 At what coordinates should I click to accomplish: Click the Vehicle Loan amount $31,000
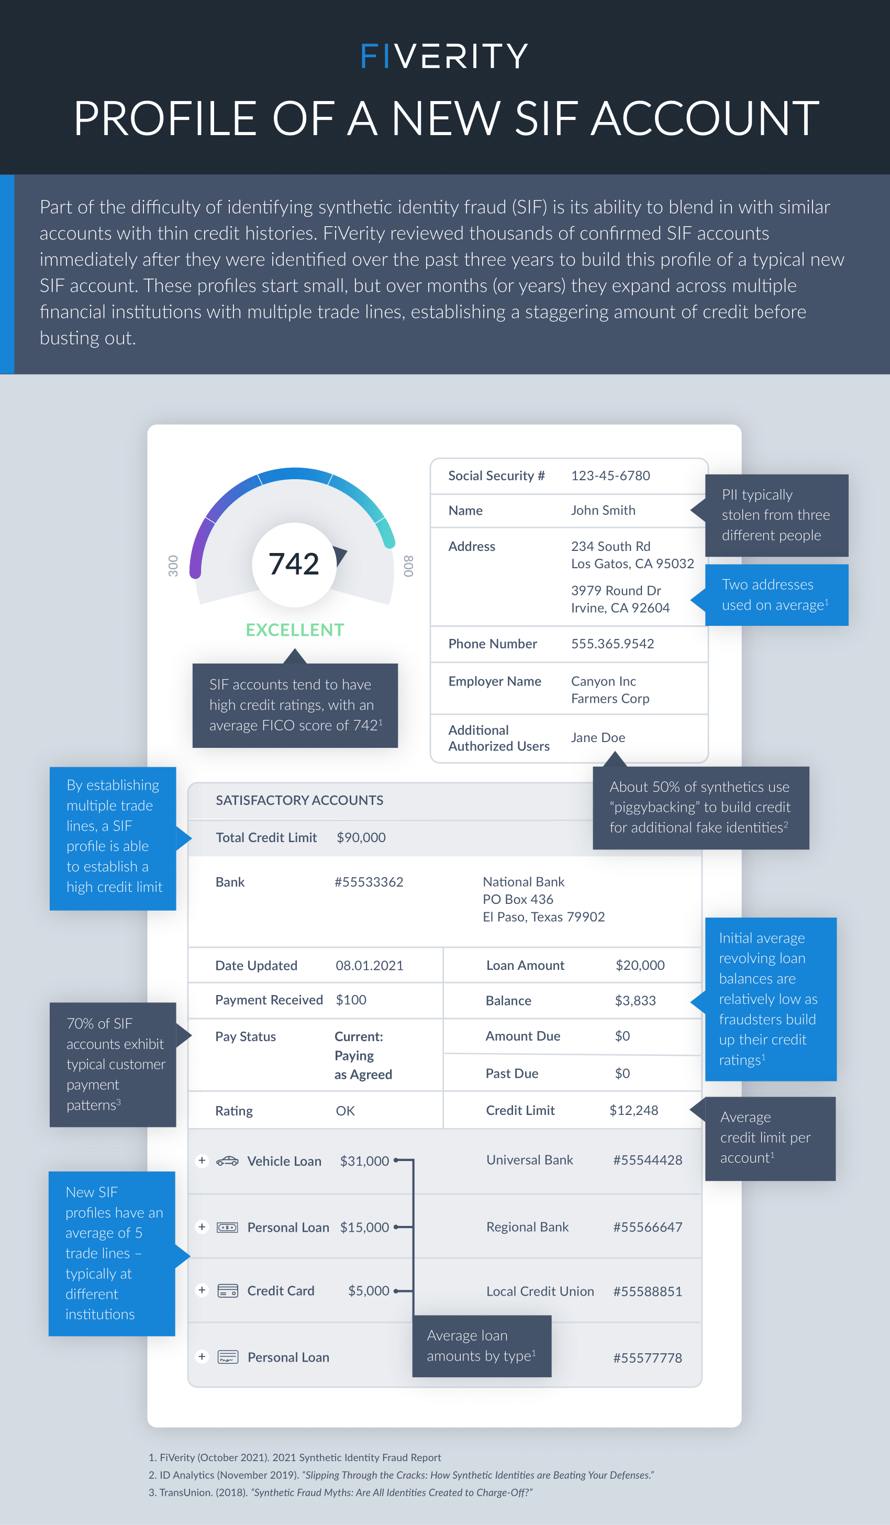point(364,1161)
